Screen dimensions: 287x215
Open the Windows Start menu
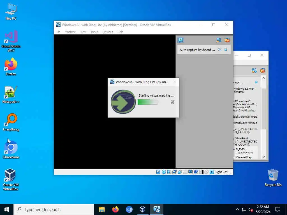tap(7, 209)
